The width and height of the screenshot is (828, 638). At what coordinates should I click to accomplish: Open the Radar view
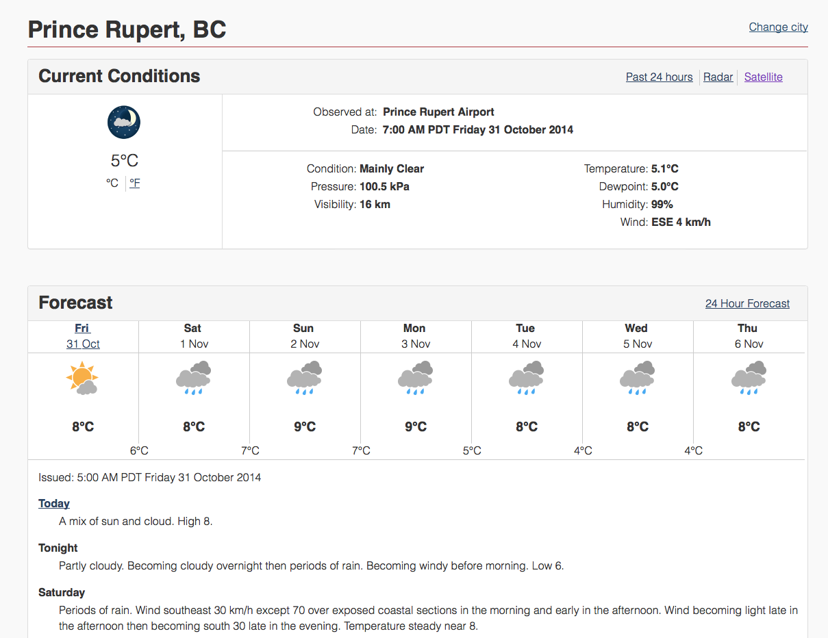[x=718, y=77]
